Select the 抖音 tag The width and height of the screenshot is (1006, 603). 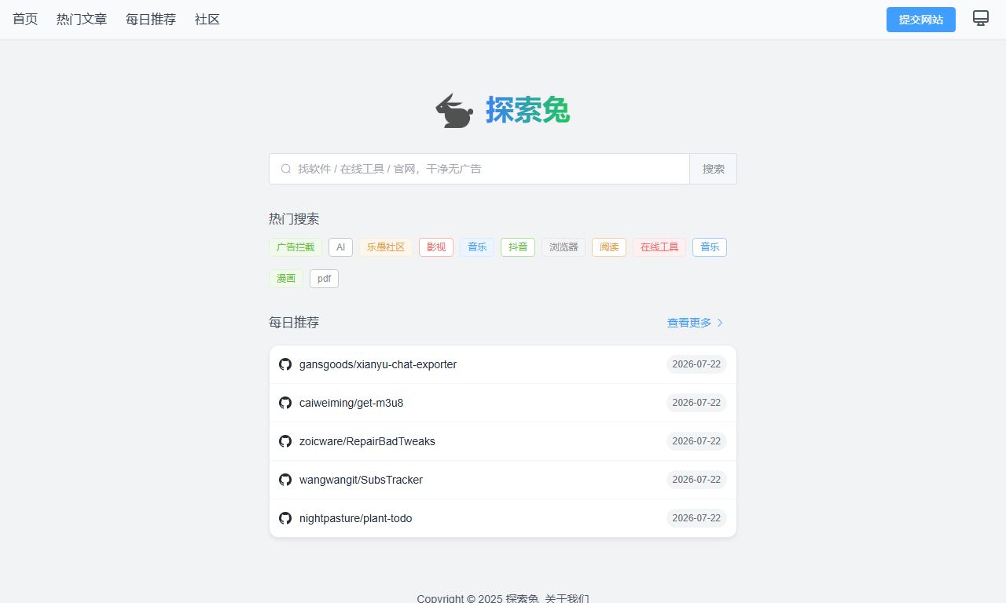tap(518, 247)
